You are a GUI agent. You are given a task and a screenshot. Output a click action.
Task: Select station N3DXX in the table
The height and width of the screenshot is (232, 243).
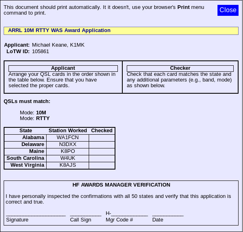coord(68,144)
